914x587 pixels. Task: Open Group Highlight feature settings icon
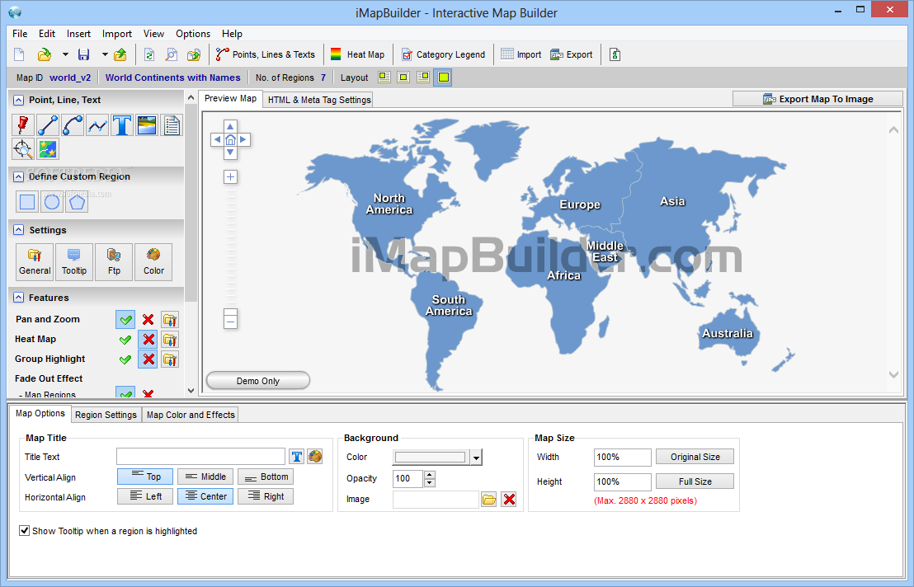(x=170, y=359)
